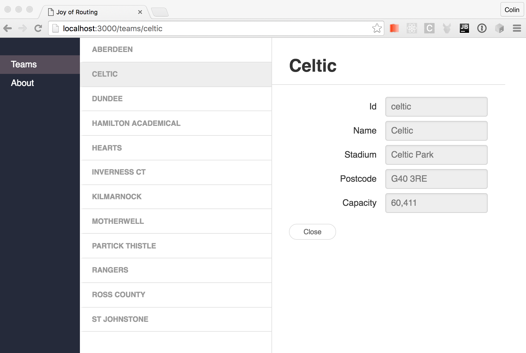Viewport: 526px width, 353px height.
Task: Click the grey C extension icon
Action: (429, 28)
